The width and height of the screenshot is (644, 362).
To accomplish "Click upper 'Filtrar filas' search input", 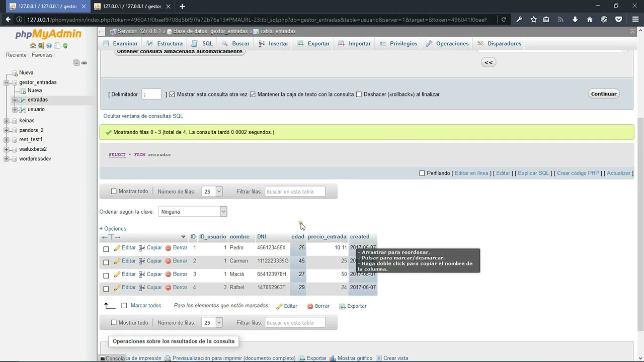I will tap(295, 192).
